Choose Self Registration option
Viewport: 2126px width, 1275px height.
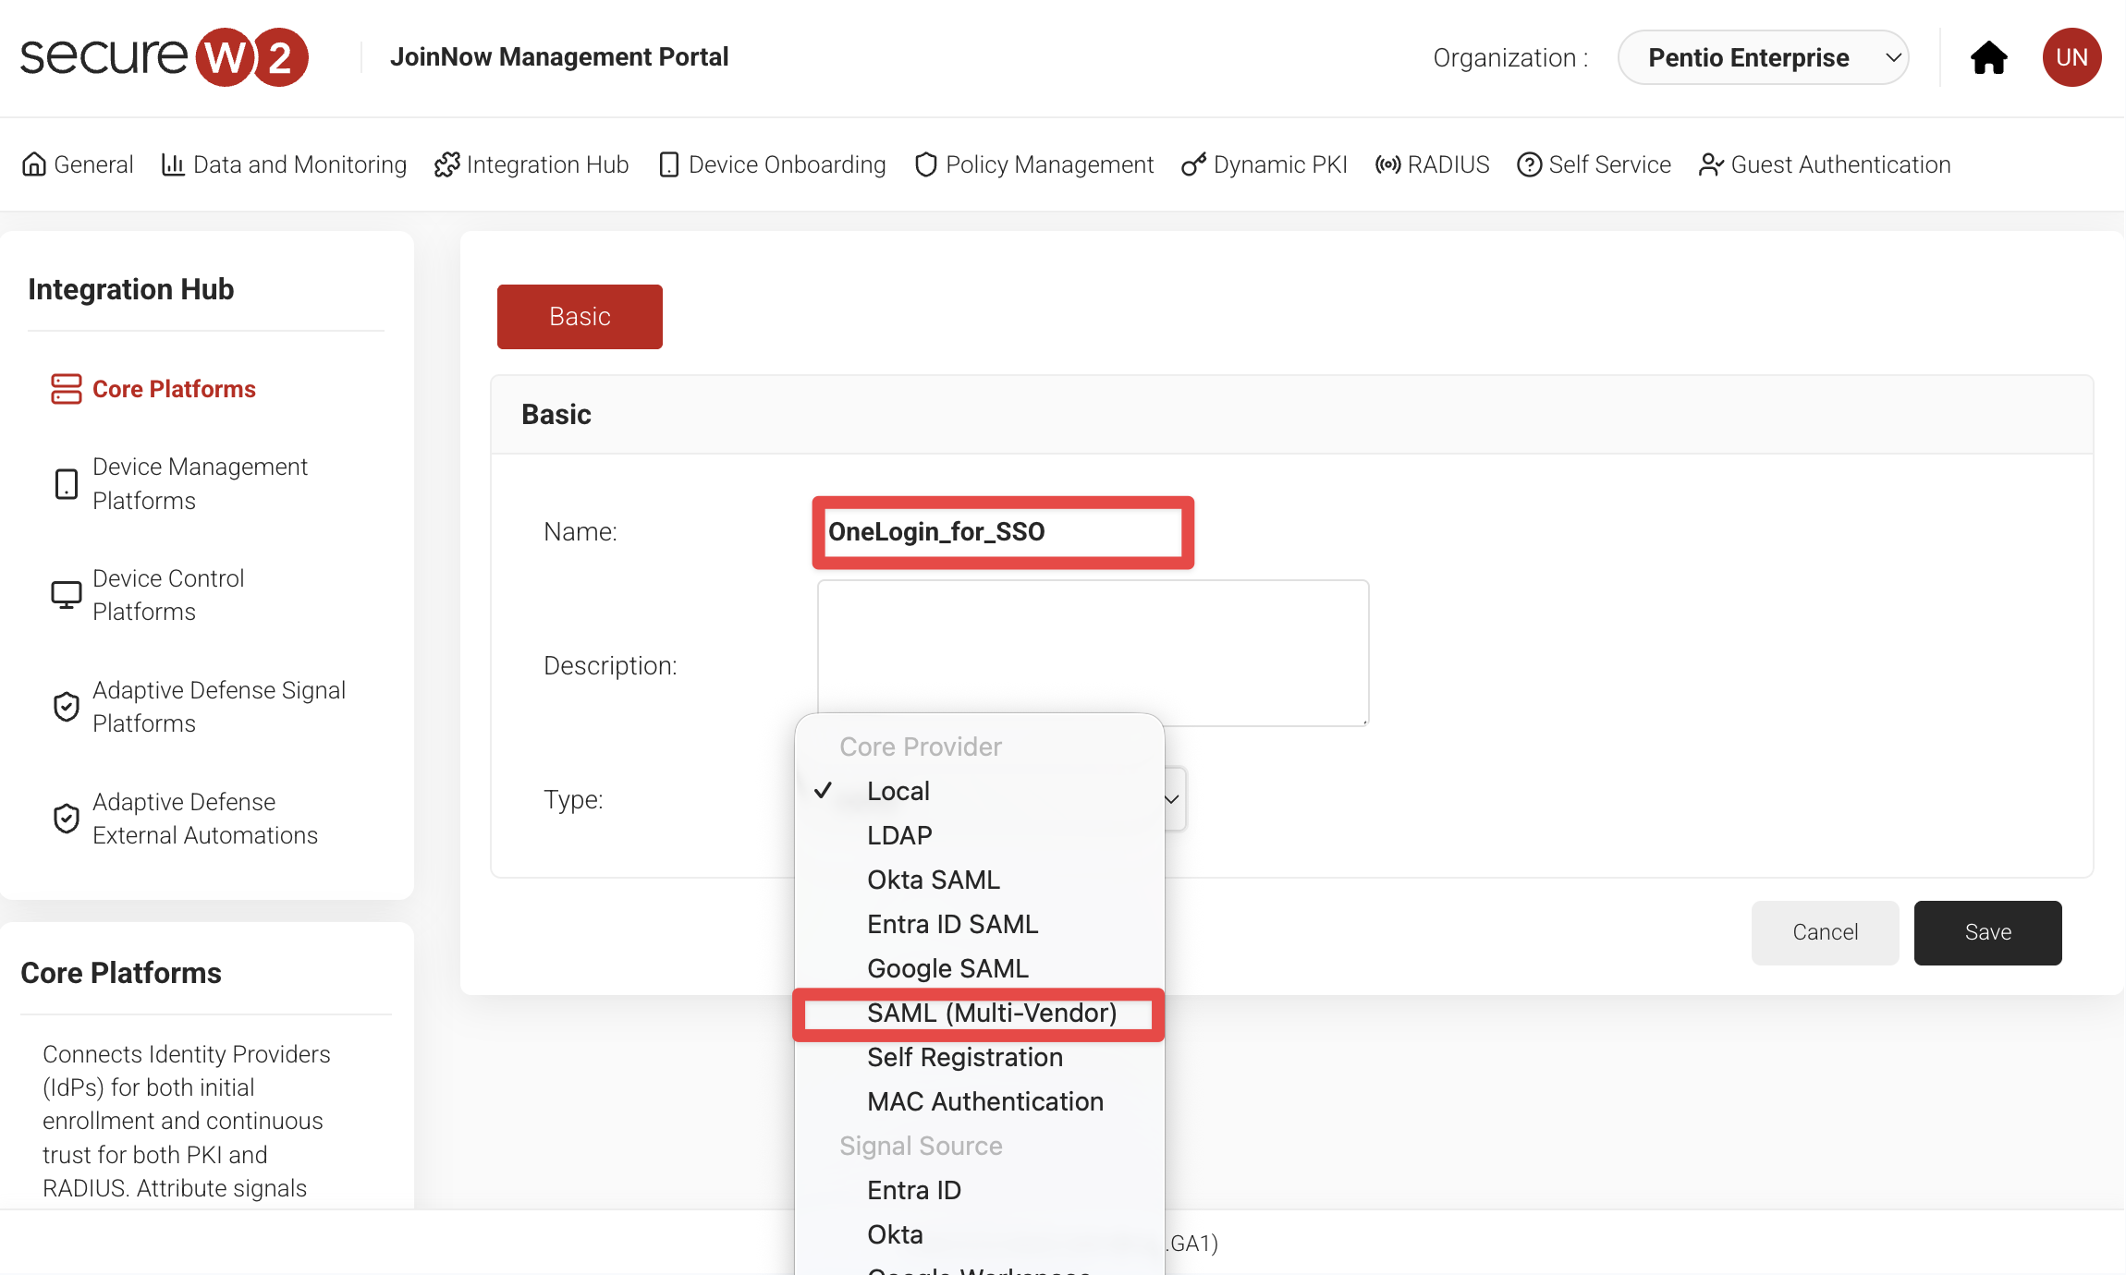click(979, 1057)
